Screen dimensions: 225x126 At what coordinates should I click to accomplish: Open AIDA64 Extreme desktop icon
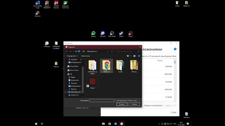click(x=56, y=5)
